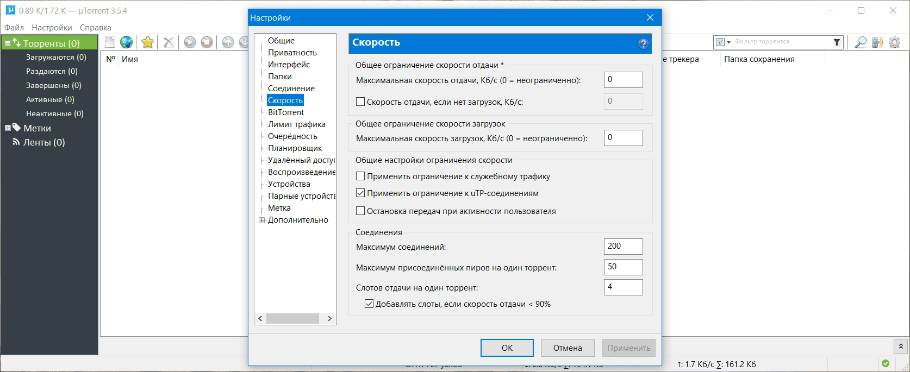Click the Ленты RSS feed icon
Viewport: 910px width, 372px height.
(16, 142)
